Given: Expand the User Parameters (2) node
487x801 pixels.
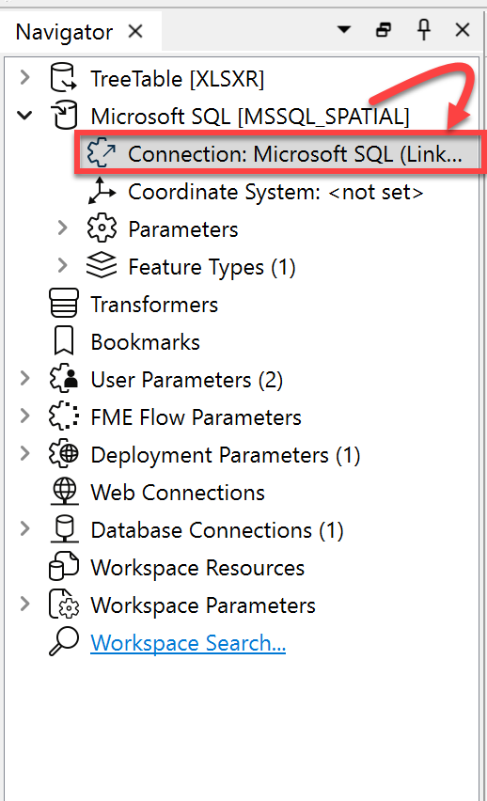Looking at the screenshot, I should coord(24,379).
